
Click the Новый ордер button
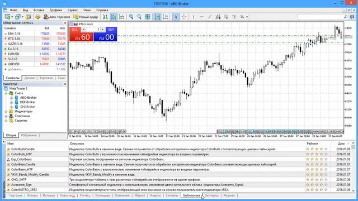86,17
